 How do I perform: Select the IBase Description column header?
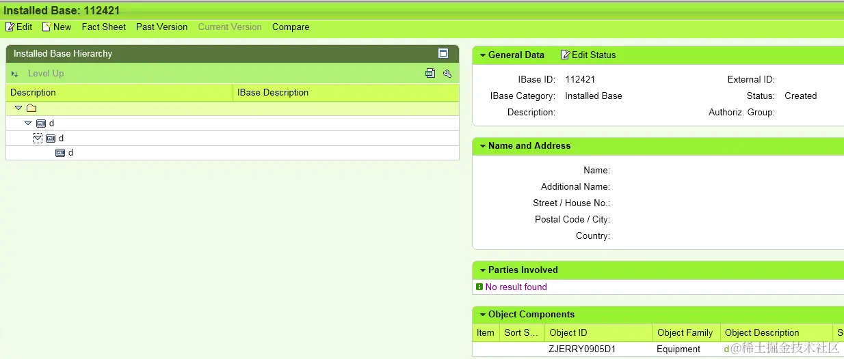pyautogui.click(x=346, y=92)
